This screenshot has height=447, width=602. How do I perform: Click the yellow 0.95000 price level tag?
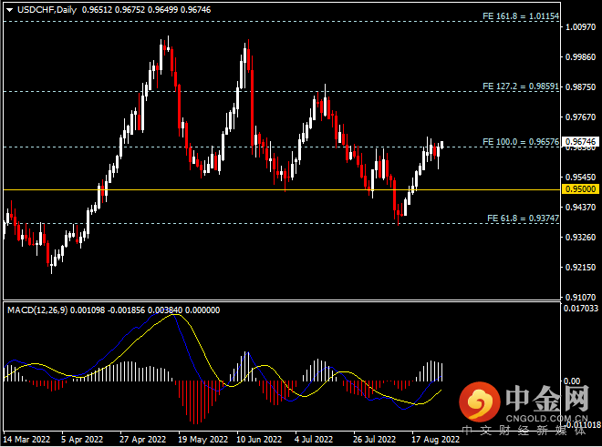pos(580,189)
